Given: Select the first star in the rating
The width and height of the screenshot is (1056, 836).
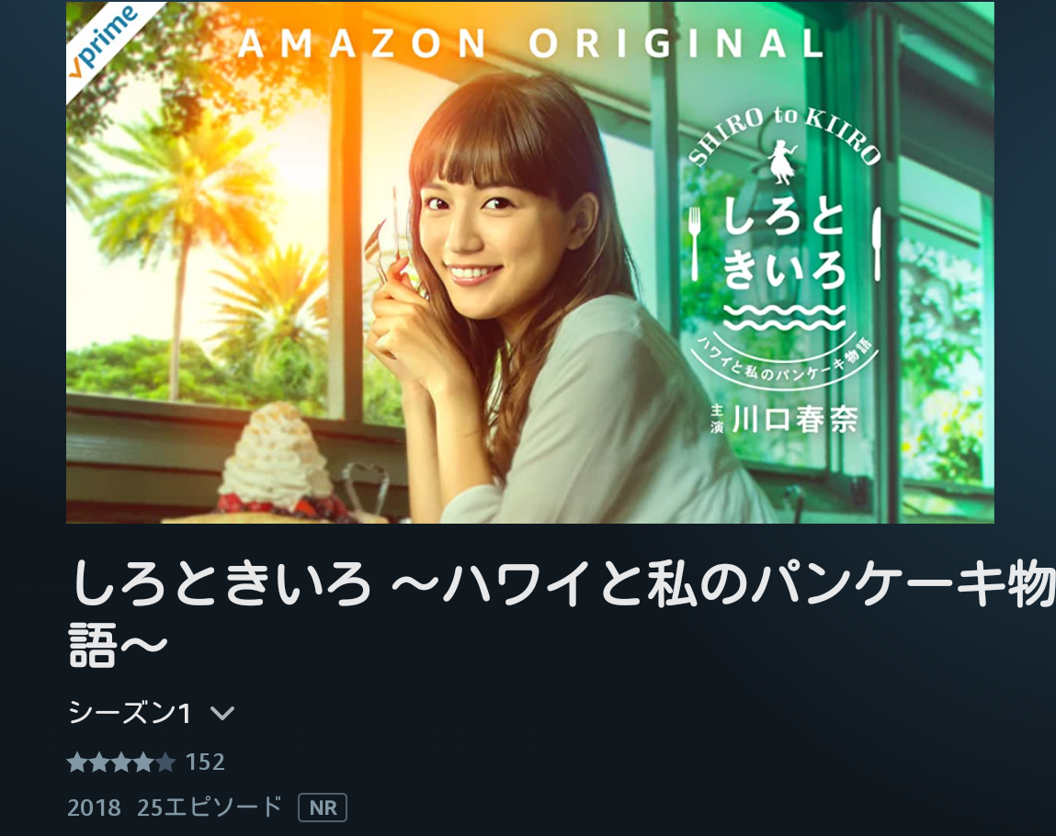Looking at the screenshot, I should pos(77,763).
